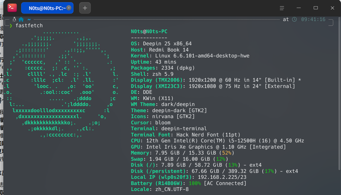Open the terminal hamburger menu
This screenshot has height=195, width=341.
pyautogui.click(x=282, y=8)
